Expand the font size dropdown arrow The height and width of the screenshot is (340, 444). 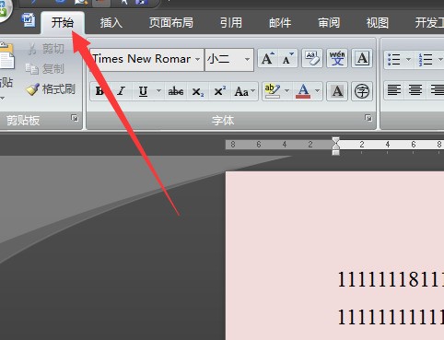click(x=247, y=59)
